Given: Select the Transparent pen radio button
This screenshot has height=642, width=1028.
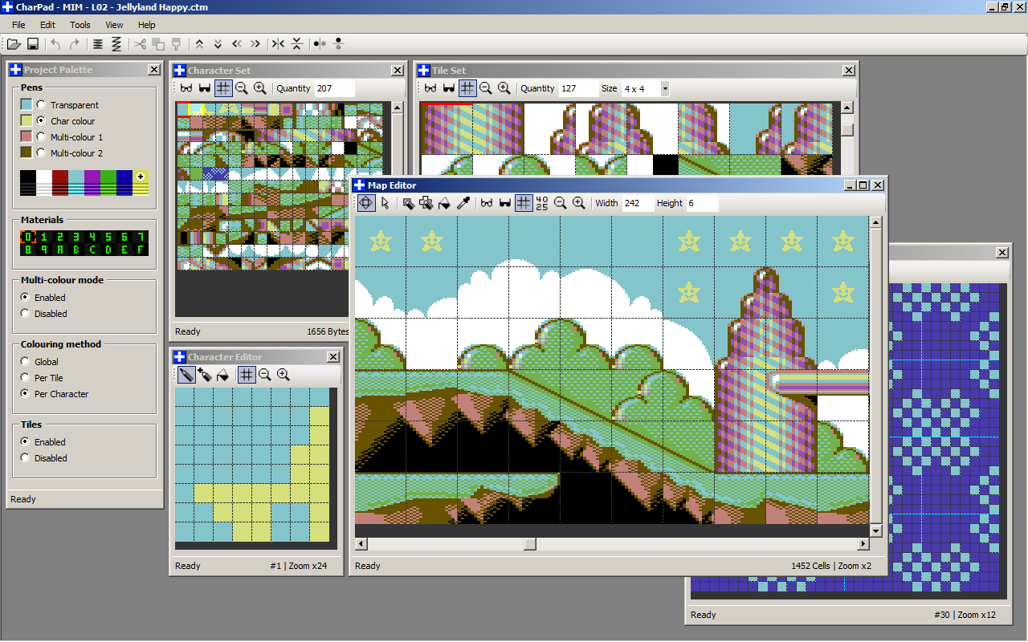Looking at the screenshot, I should (40, 104).
